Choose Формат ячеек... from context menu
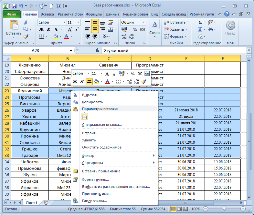 pyautogui.click(x=95, y=179)
